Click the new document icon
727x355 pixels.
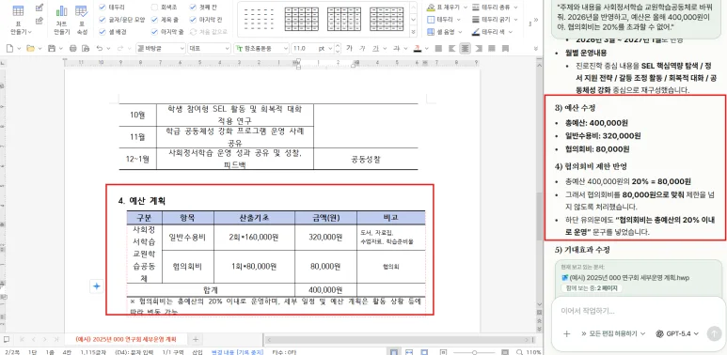click(10, 48)
